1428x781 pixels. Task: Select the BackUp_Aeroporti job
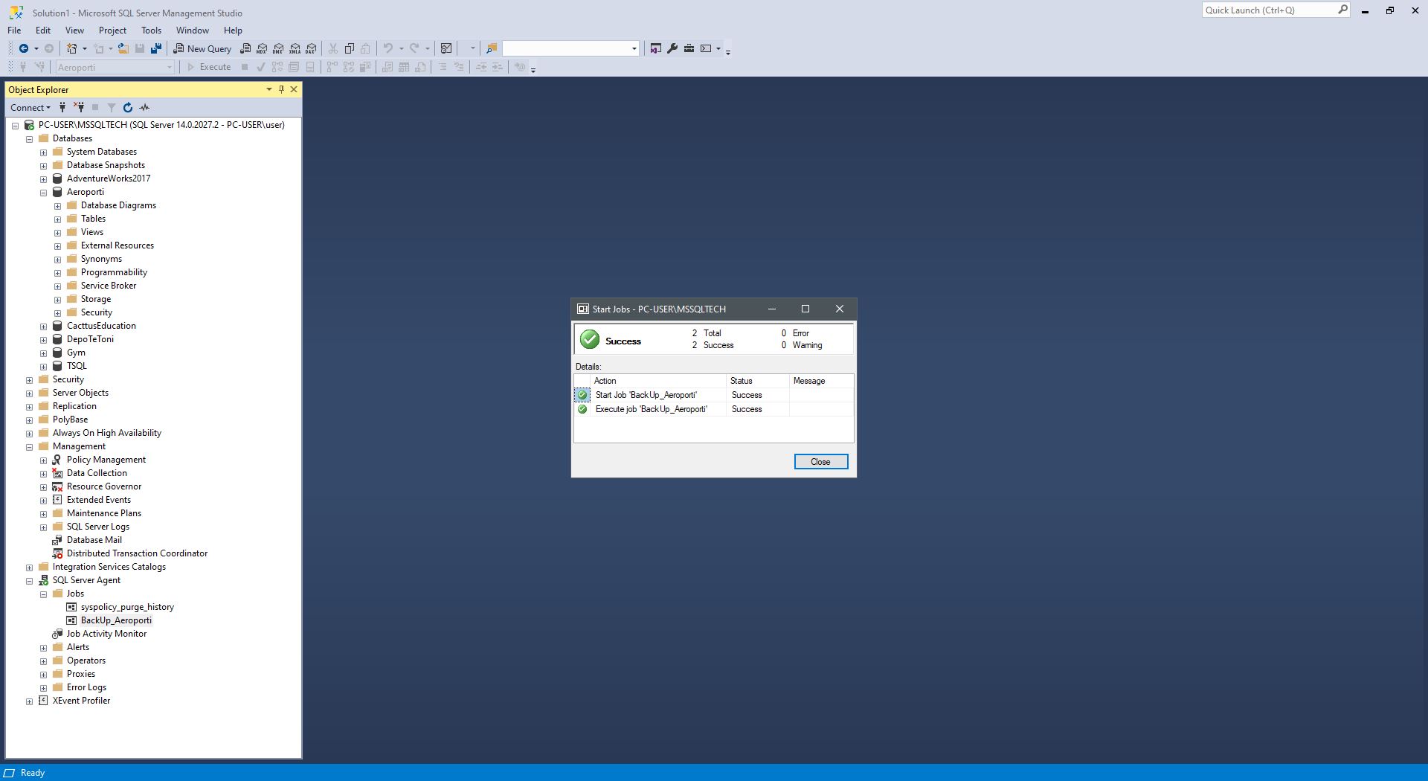(x=116, y=620)
